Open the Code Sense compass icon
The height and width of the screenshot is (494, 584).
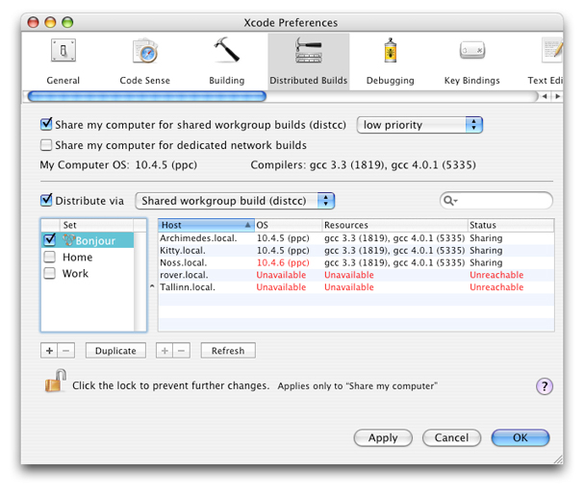[145, 51]
